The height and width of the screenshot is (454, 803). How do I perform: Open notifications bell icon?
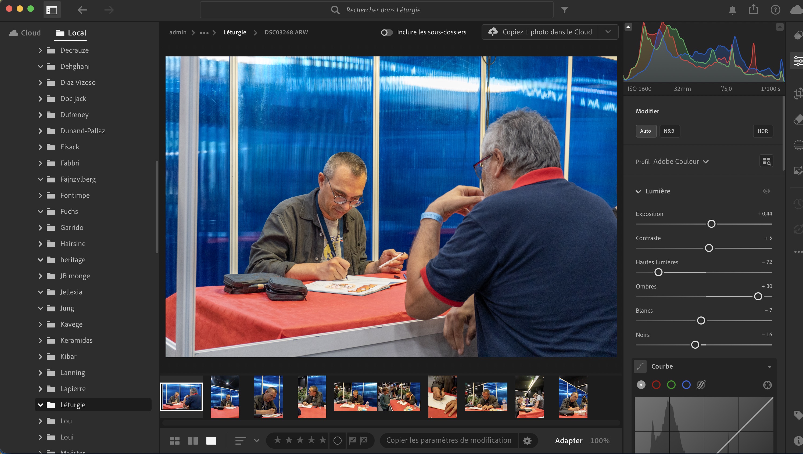732,10
